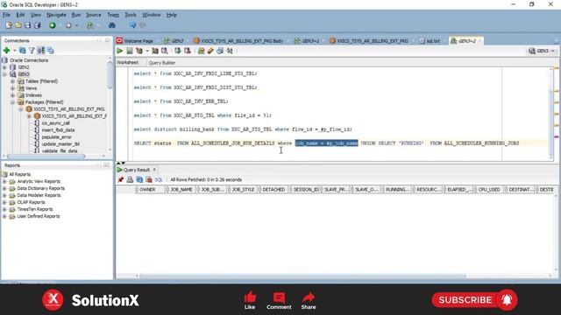The image size is (561, 315).
Task: Collapse the GEN3 connection node
Action: [x=4, y=74]
